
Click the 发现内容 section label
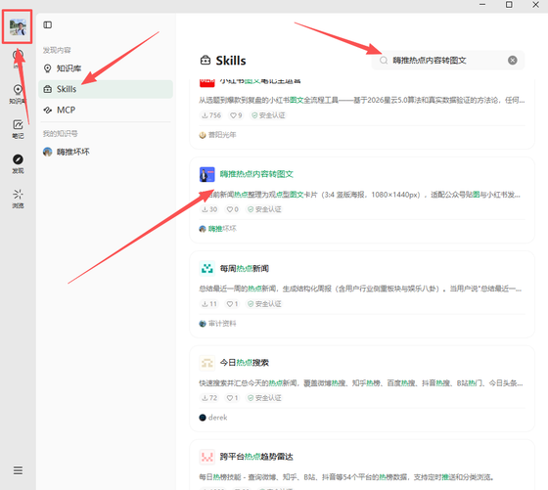[57, 50]
